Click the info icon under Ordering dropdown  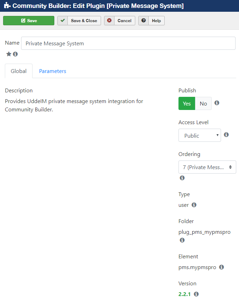(x=182, y=178)
